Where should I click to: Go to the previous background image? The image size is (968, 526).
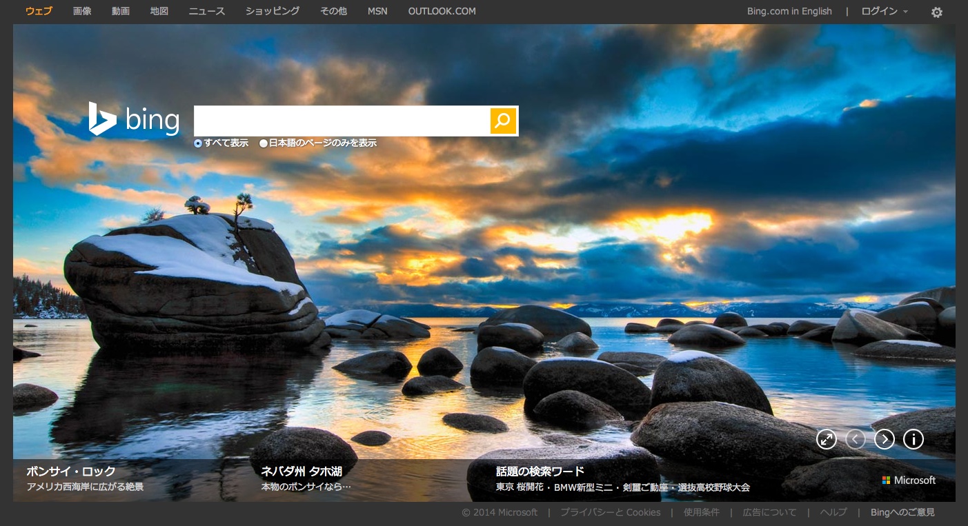pos(855,439)
